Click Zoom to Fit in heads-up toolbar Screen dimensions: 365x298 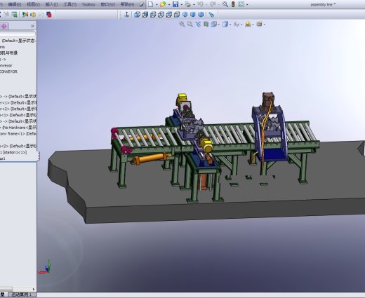point(182,24)
